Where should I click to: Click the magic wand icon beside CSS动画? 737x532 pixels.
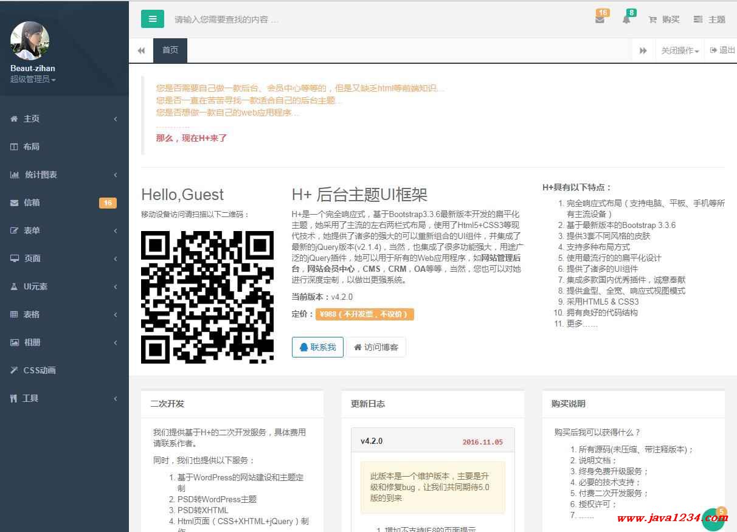pyautogui.click(x=14, y=370)
